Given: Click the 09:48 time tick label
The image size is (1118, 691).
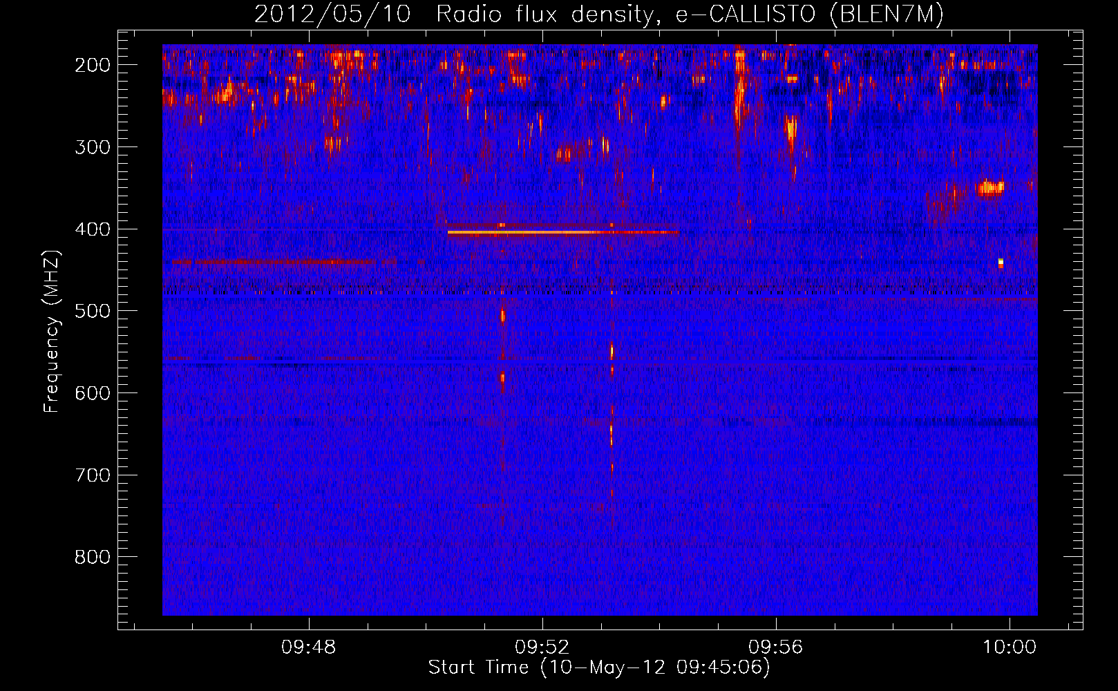Looking at the screenshot, I should tap(309, 647).
